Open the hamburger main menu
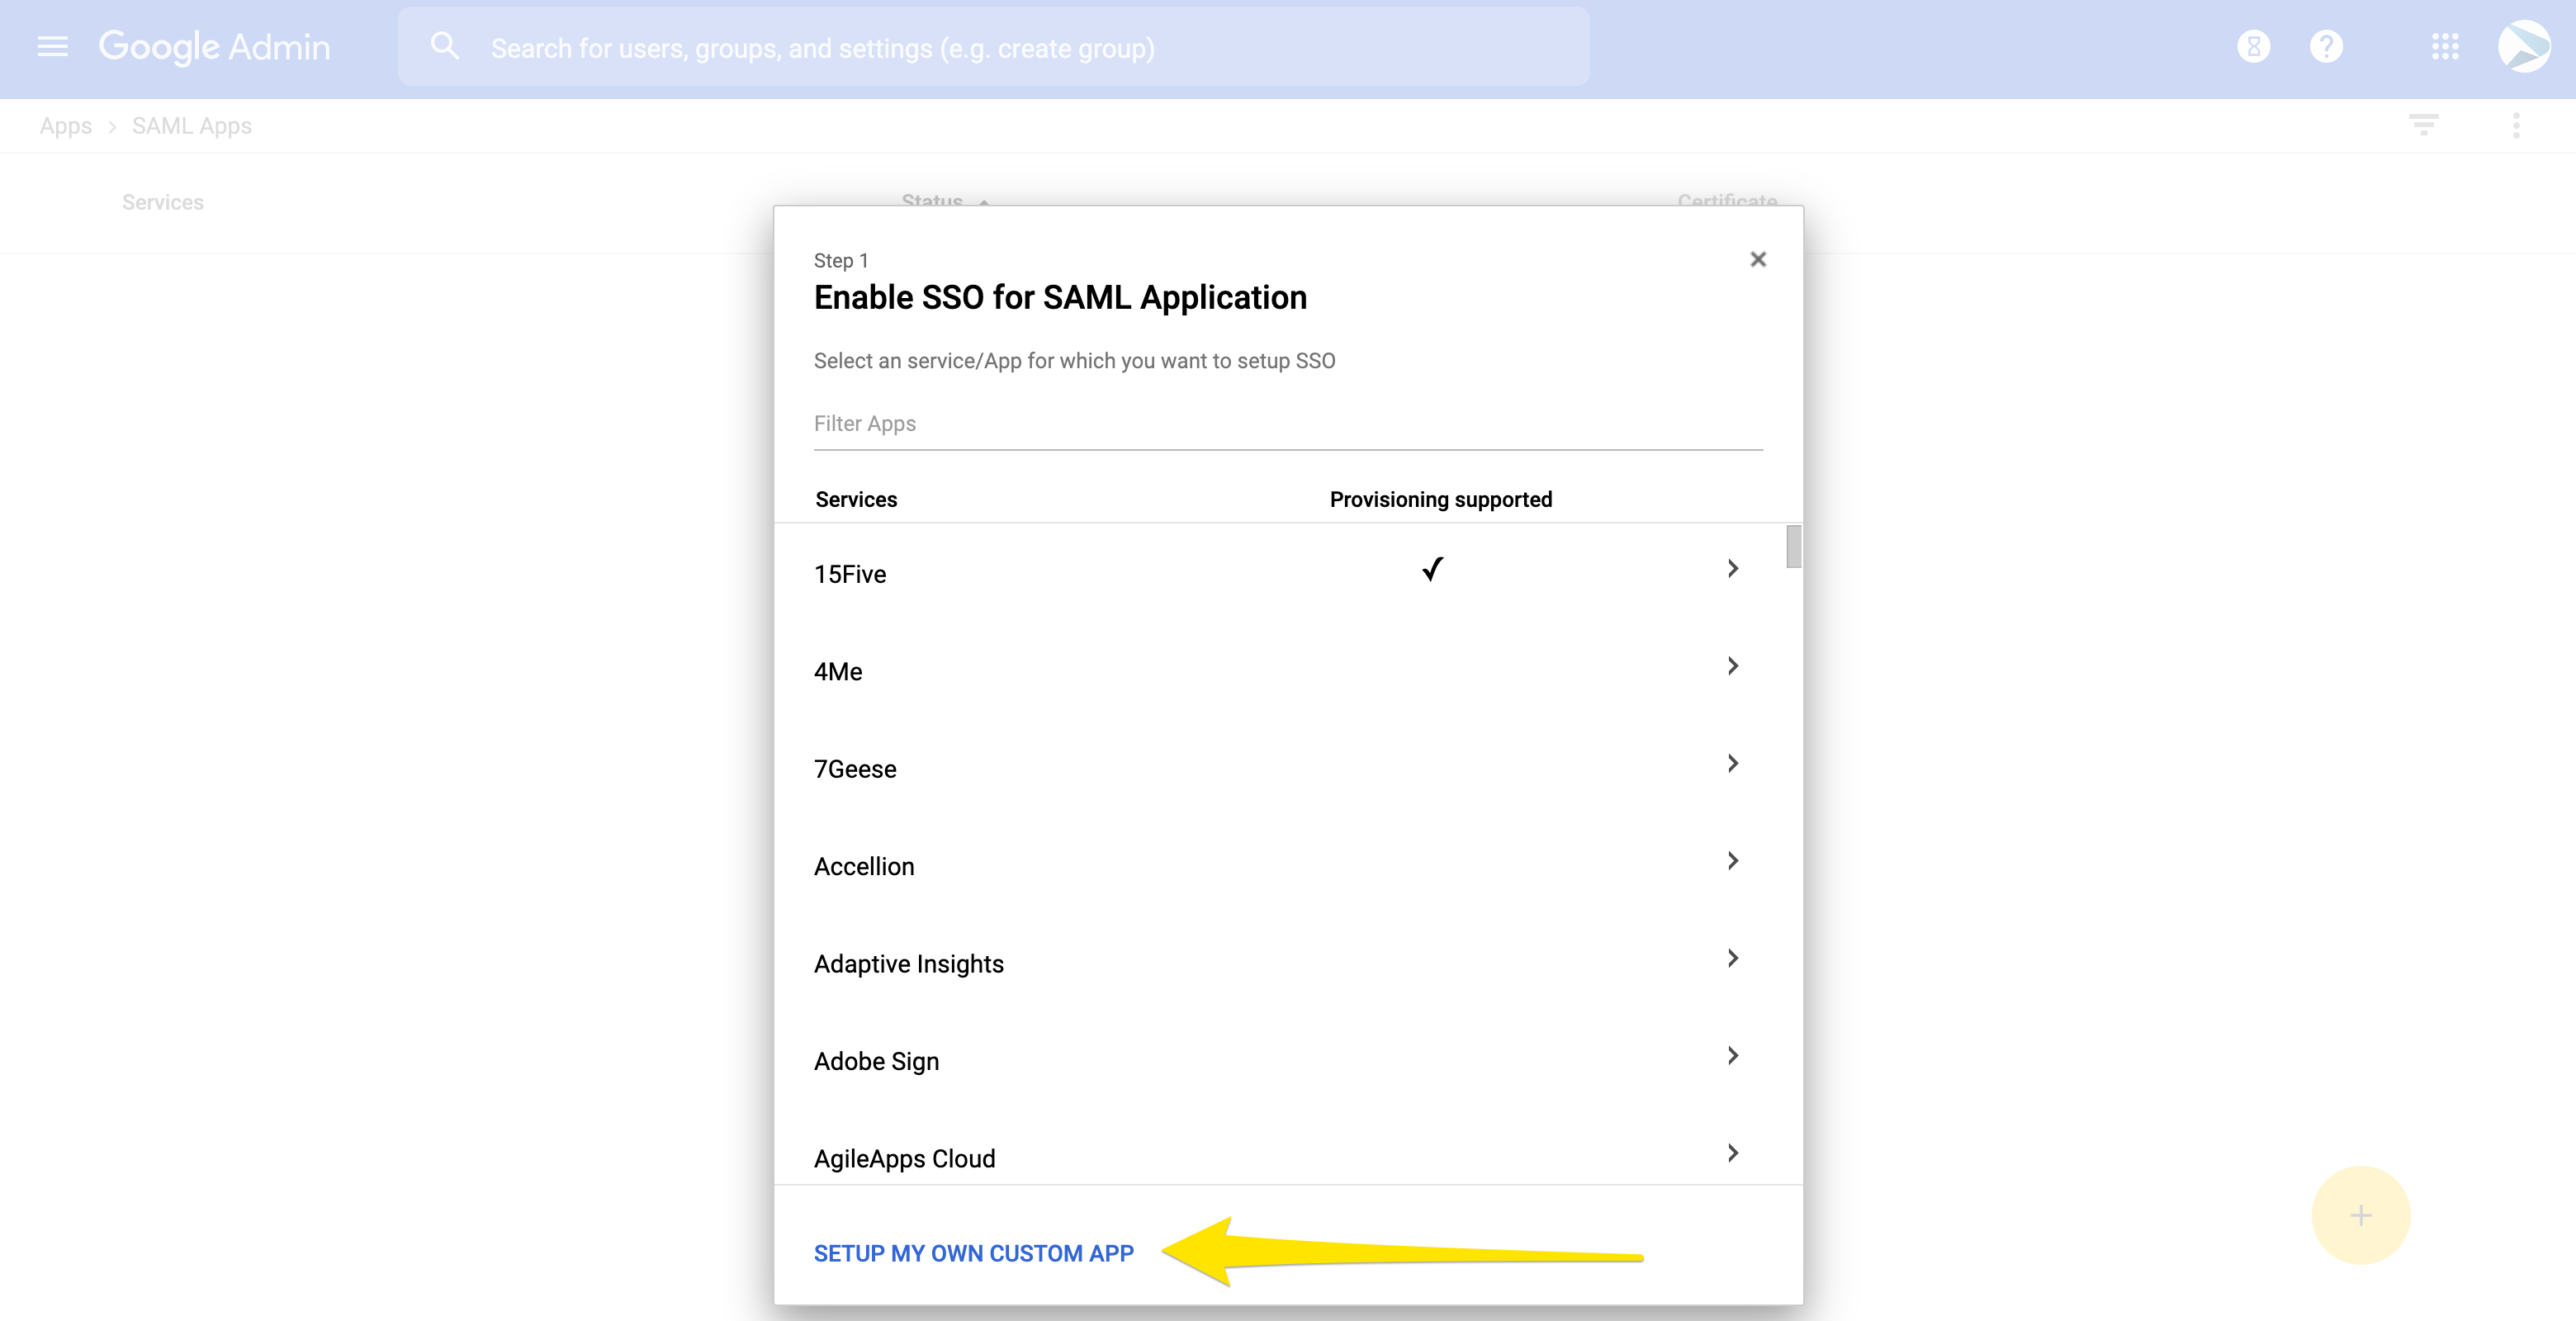Screen dimensions: 2576x1321 click(52, 47)
